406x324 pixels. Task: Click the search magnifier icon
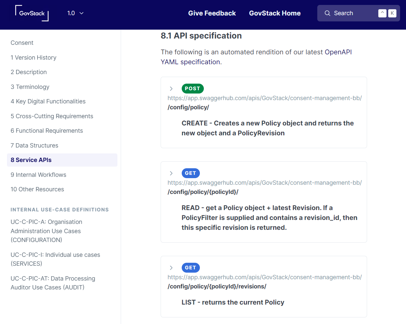coord(327,13)
